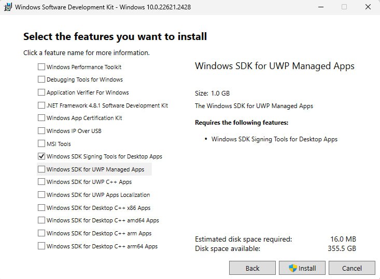Tick Windows SDK for UWP Apps Localization checkbox
The image size is (380, 279).
click(x=41, y=195)
